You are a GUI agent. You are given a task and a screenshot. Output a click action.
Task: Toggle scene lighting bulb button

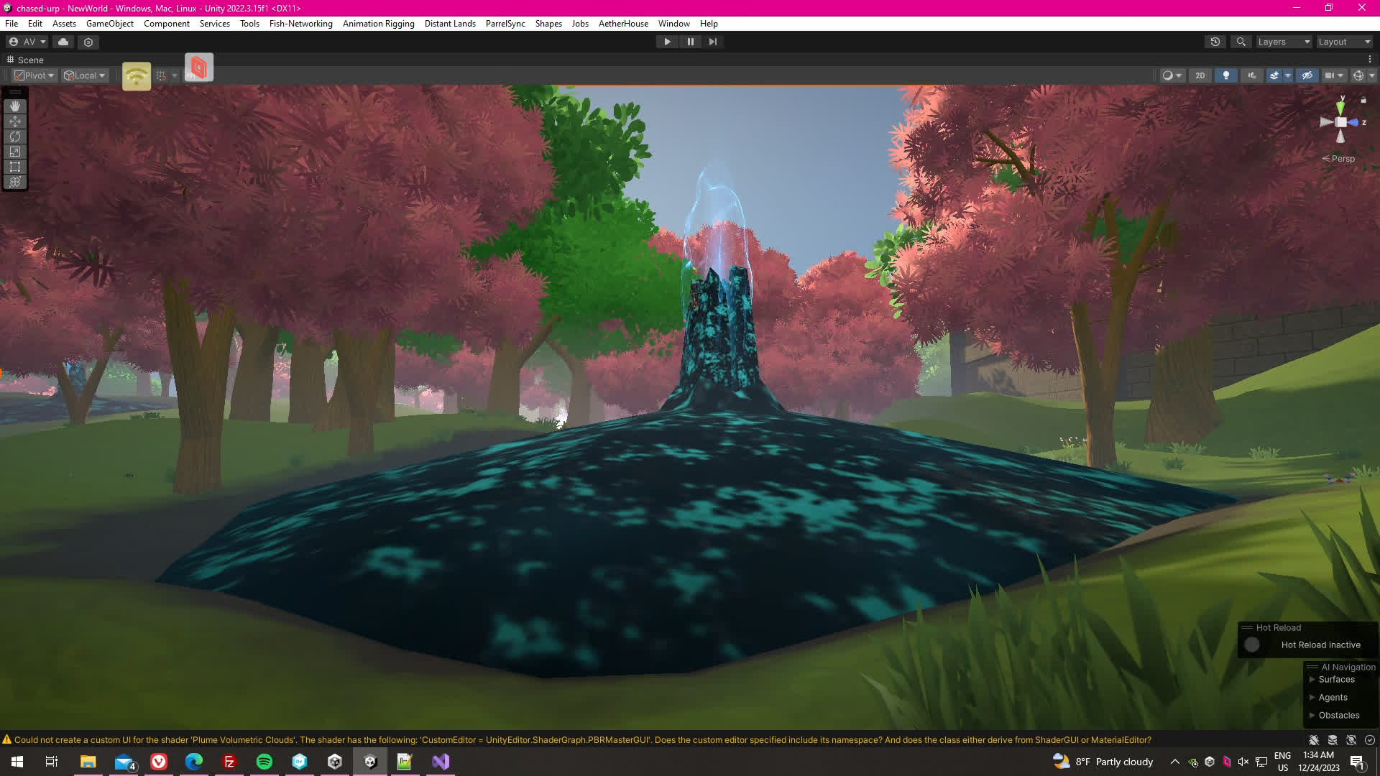(x=1226, y=75)
